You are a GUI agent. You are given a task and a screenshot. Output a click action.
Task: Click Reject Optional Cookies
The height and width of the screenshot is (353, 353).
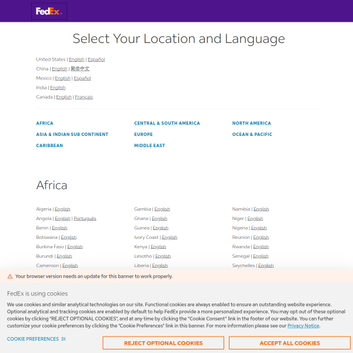click(163, 343)
